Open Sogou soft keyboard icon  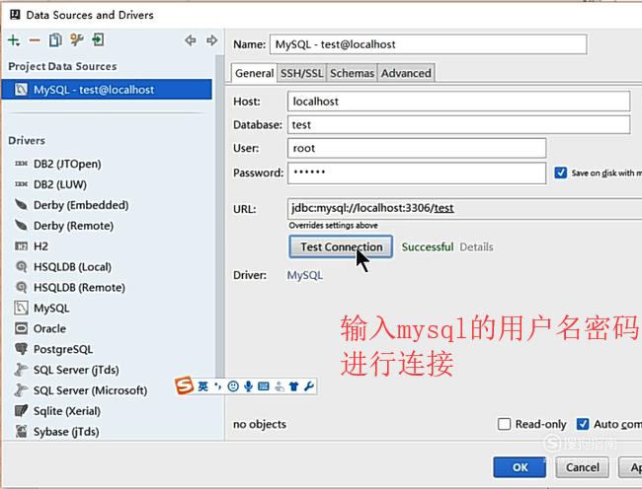(264, 386)
